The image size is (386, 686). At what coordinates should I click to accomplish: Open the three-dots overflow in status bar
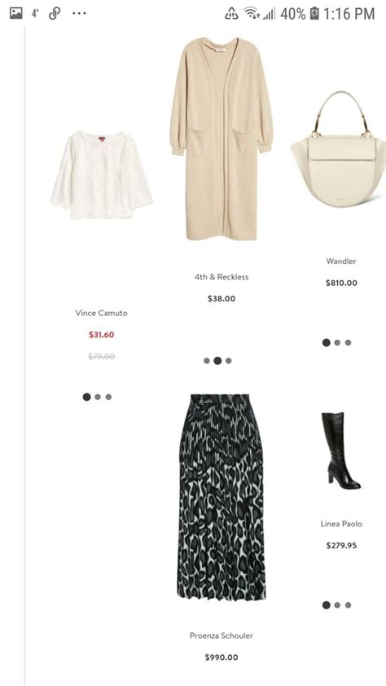pos(79,14)
